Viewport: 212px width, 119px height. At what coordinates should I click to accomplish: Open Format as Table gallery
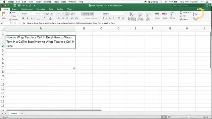(140, 17)
